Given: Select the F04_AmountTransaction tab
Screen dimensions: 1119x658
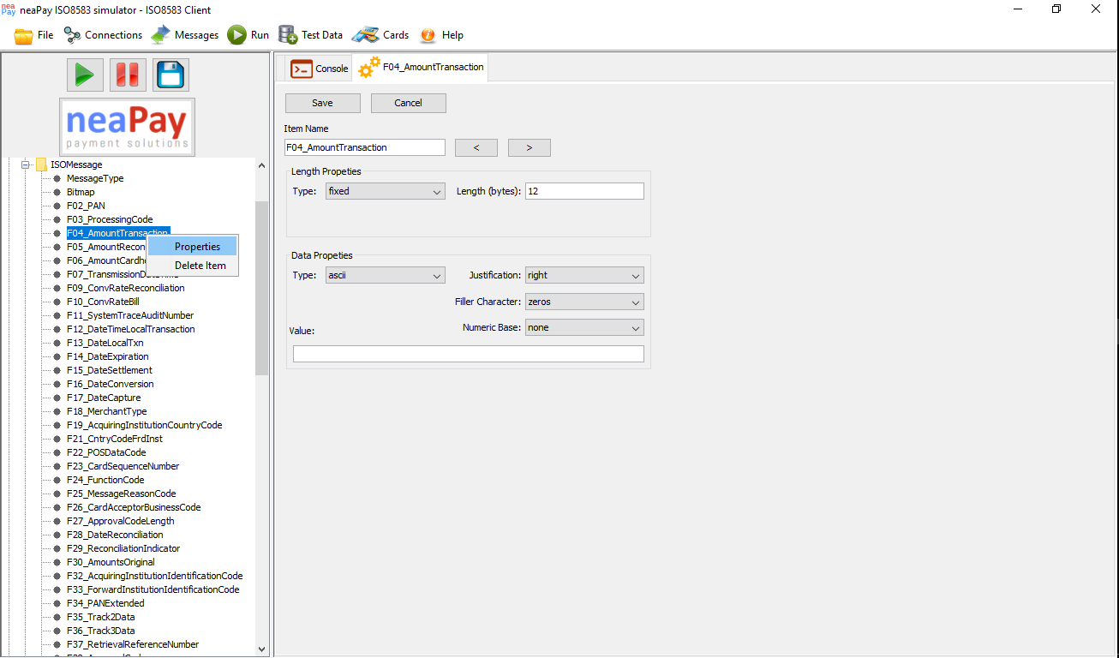Looking at the screenshot, I should pos(421,68).
